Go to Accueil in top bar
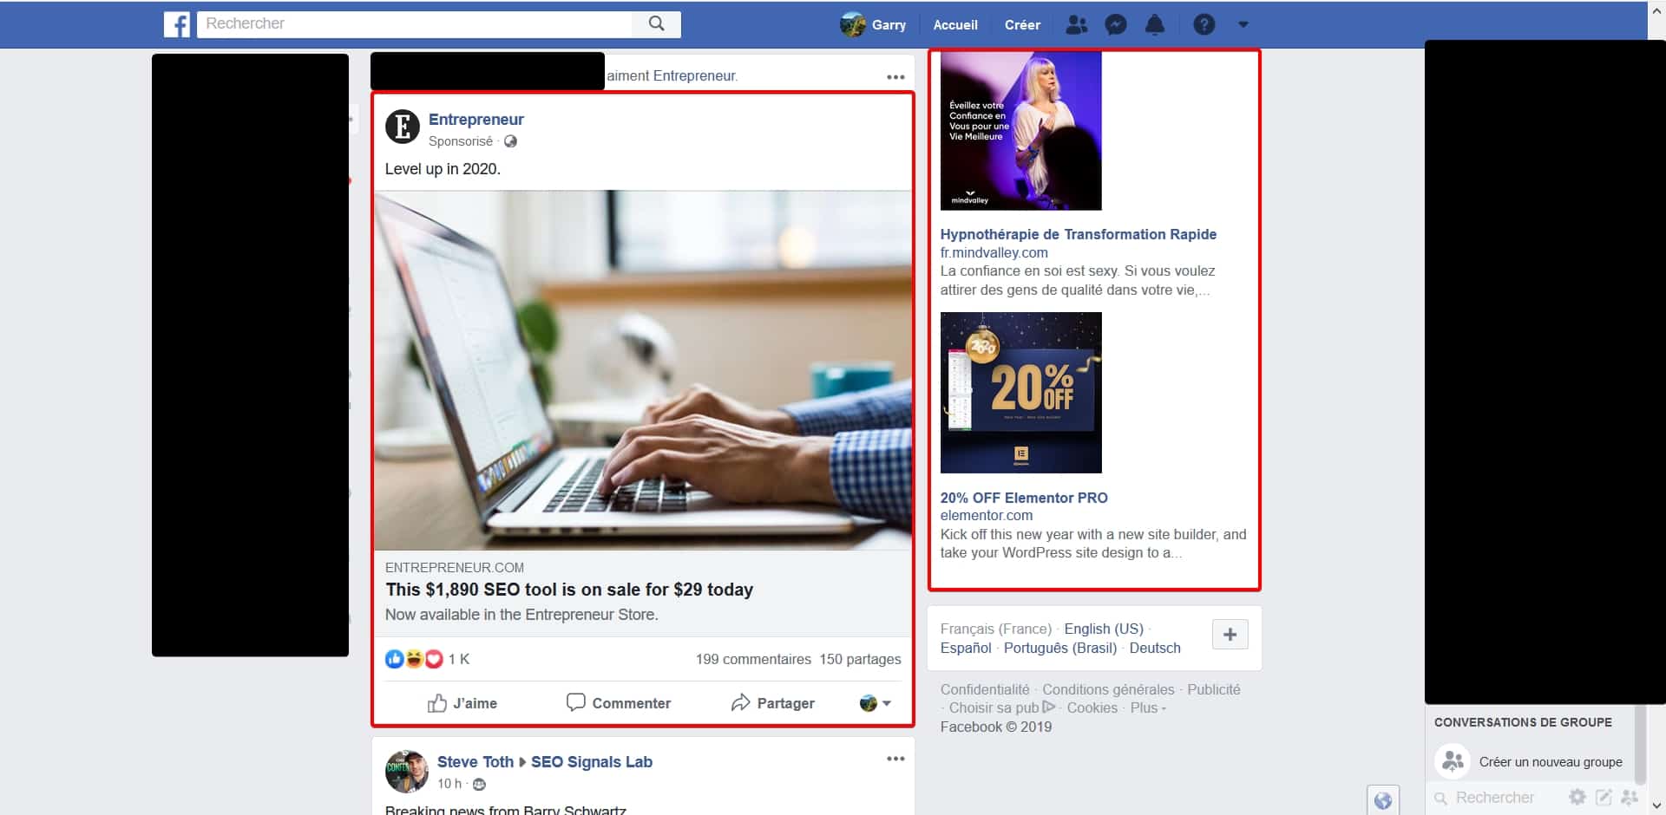The image size is (1666, 815). click(x=954, y=25)
